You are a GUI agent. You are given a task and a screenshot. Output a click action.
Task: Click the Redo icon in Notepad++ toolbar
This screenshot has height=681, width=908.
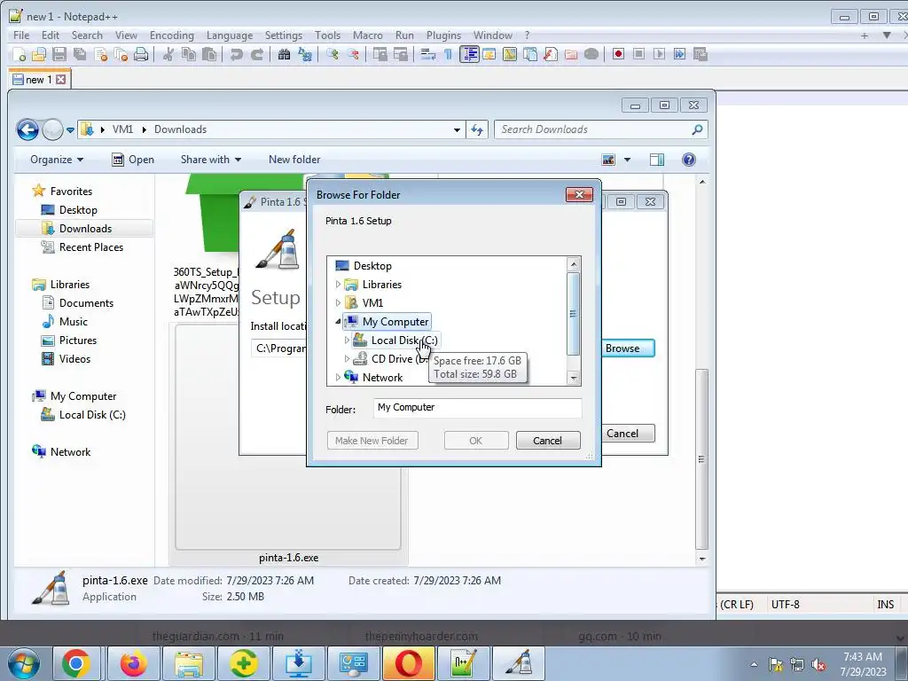point(256,54)
